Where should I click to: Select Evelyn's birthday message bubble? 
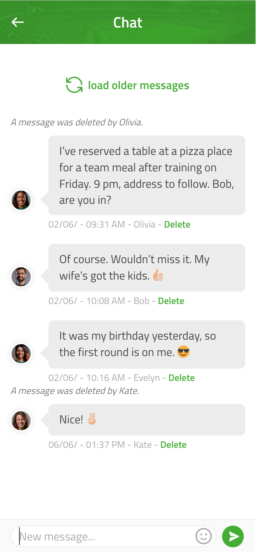147,344
